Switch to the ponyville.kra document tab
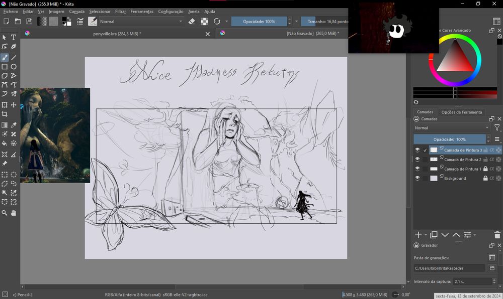The image size is (503, 299). click(117, 34)
